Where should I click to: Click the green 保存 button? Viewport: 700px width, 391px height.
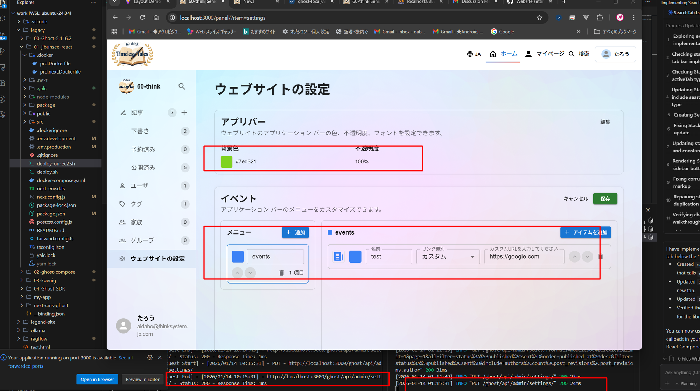pos(605,198)
